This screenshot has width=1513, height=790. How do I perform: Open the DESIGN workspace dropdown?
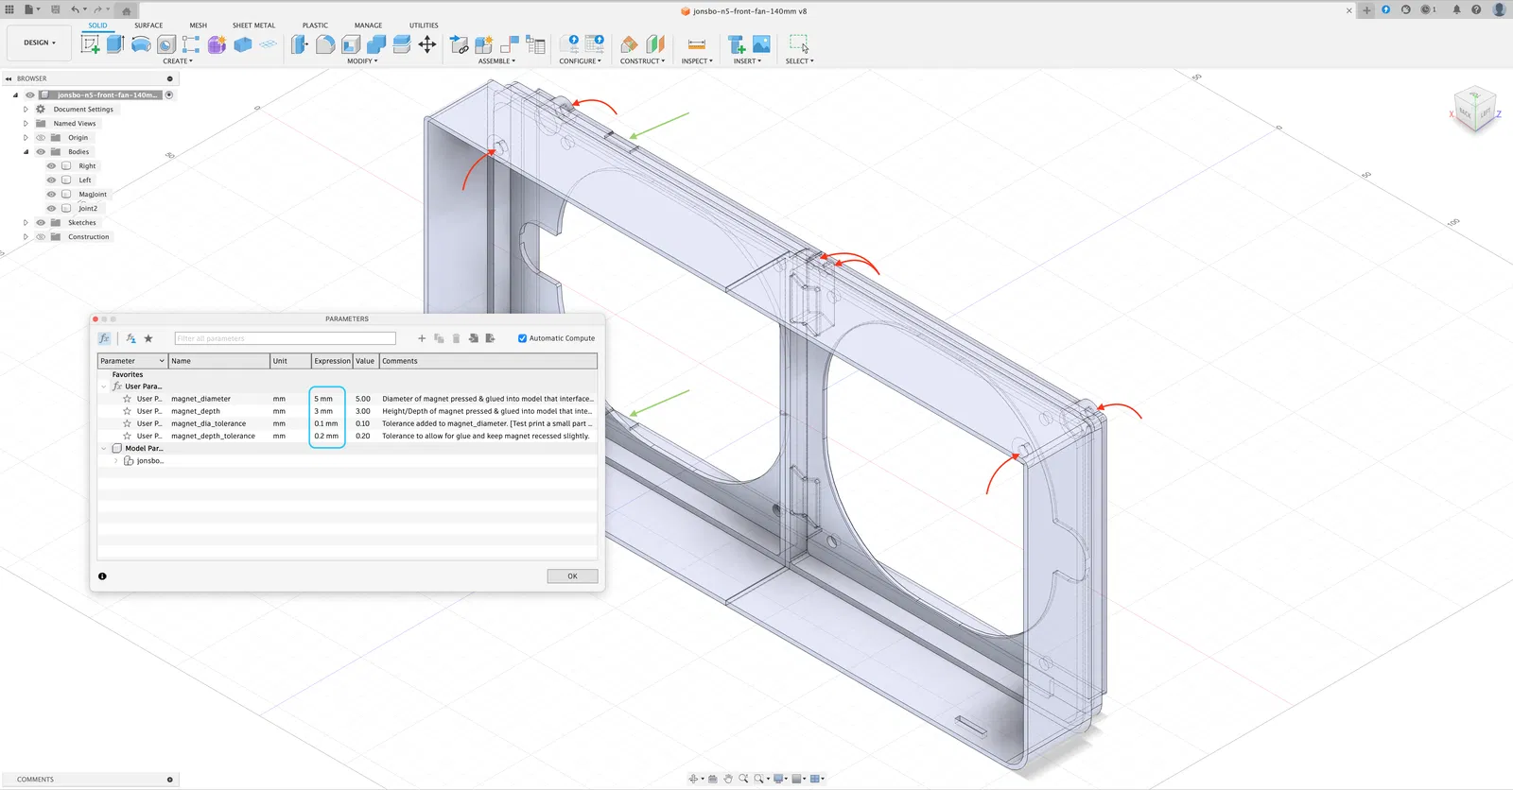40,43
